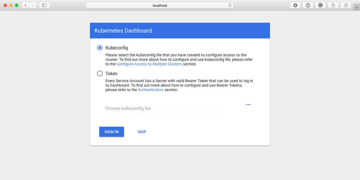Open the Downloads icon in Safari toolbar
This screenshot has width=360, height=180.
pos(295,5)
